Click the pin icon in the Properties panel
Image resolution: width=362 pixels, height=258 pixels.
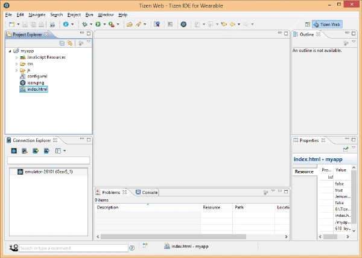tap(346, 149)
